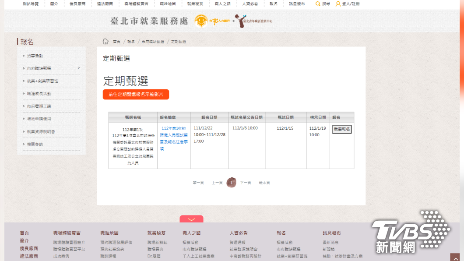Open 違法廠商 in top menu
Viewport: 464px width, 261px height.
click(105, 4)
